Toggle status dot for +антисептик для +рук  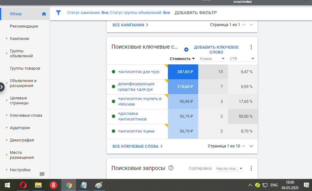113,72
